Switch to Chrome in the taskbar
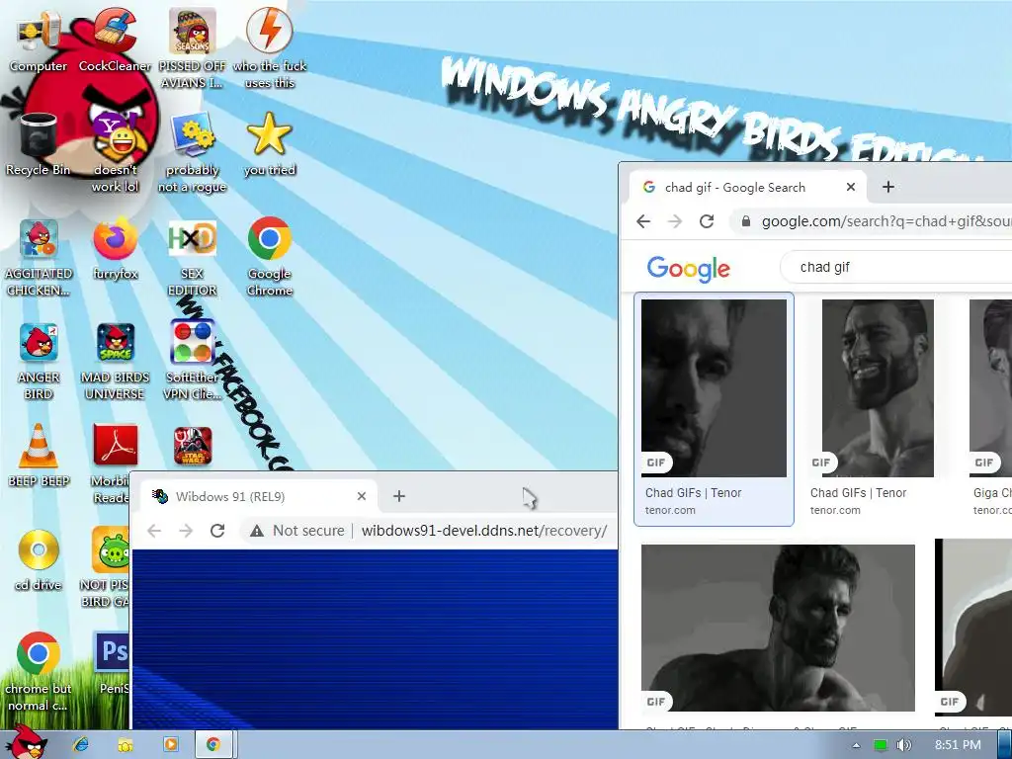The height and width of the screenshot is (759, 1012). 213,744
